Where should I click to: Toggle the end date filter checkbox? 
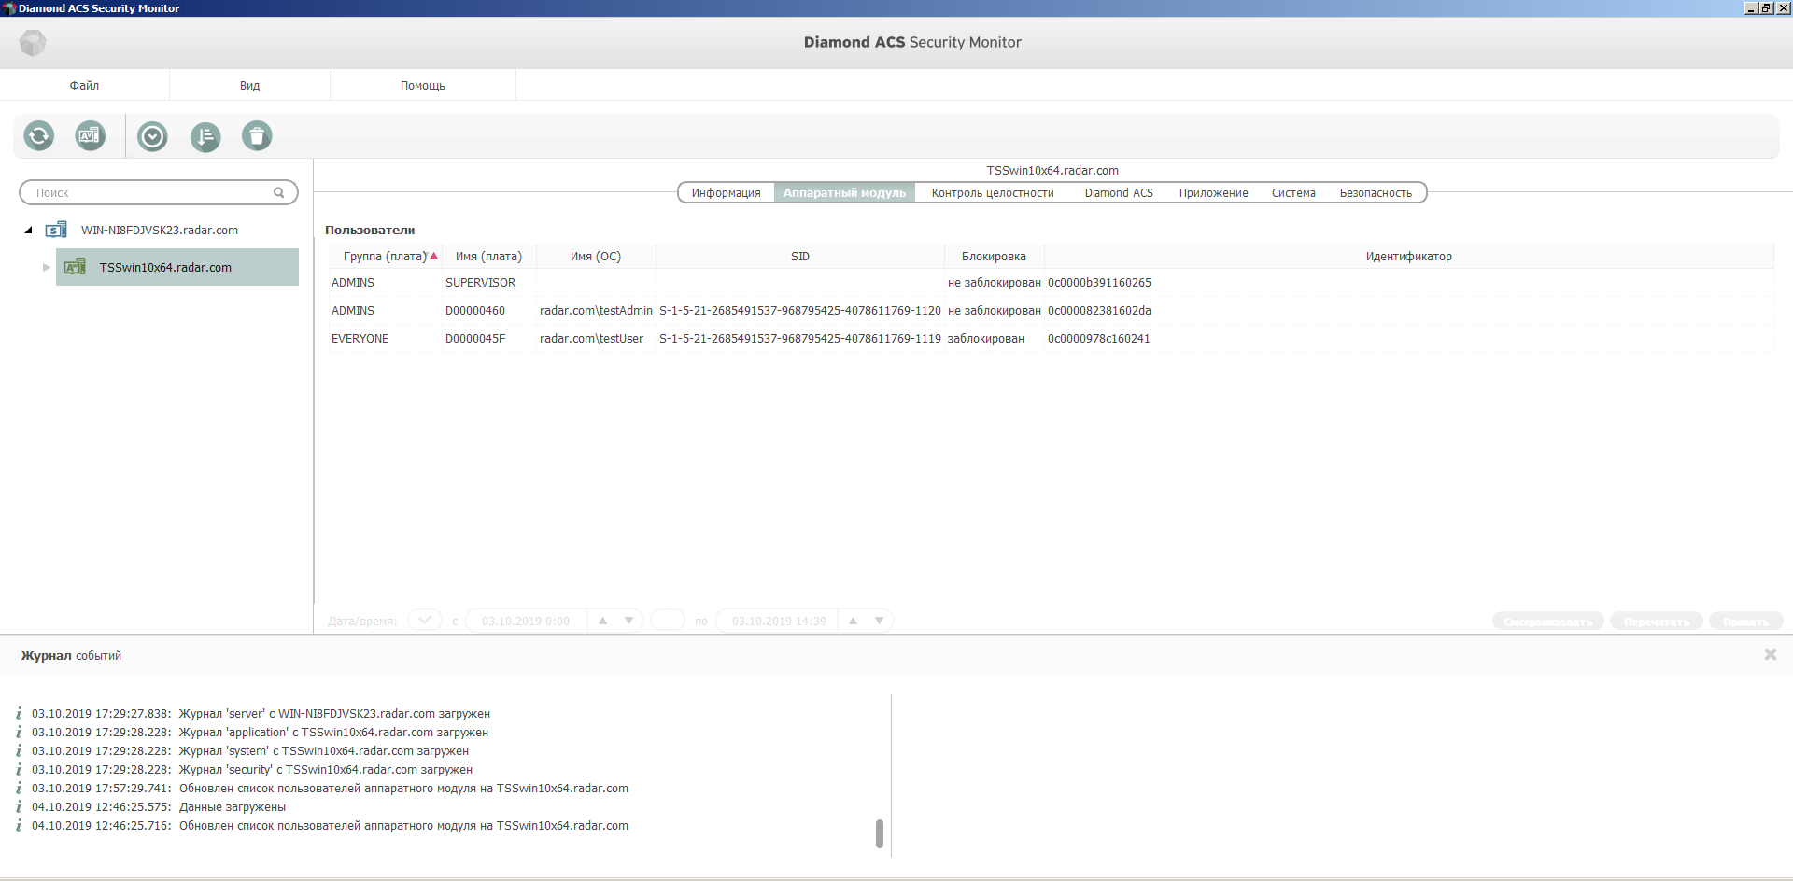point(668,621)
